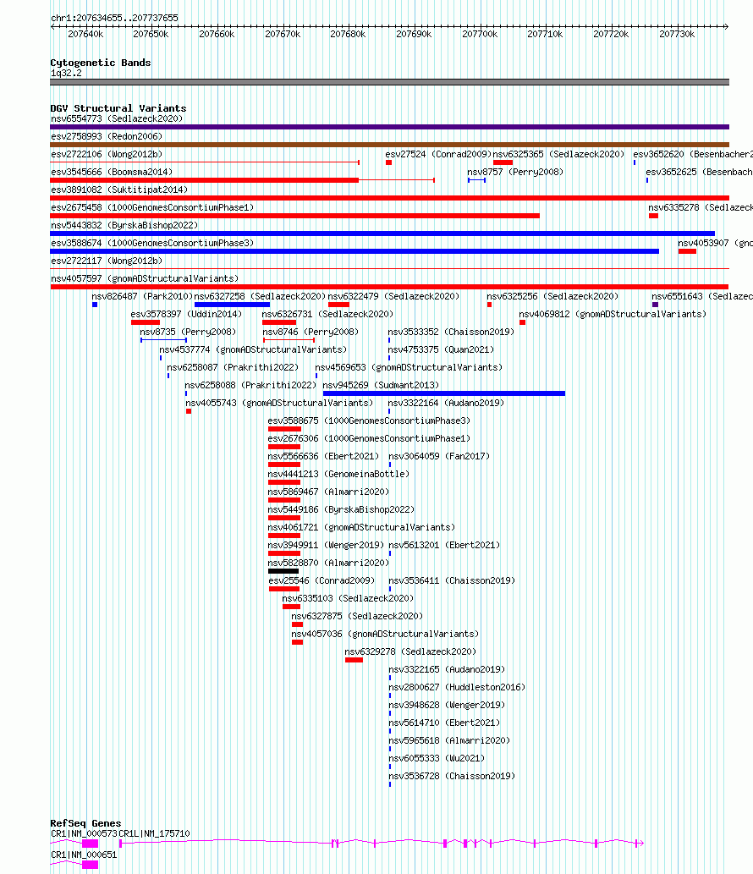Click the nsv8746 (Perry2008) red interval
The image size is (753, 874).
(289, 340)
